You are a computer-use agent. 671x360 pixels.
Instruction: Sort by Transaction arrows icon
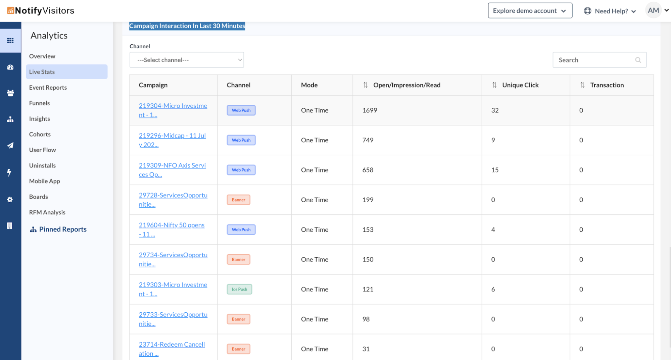pos(582,85)
